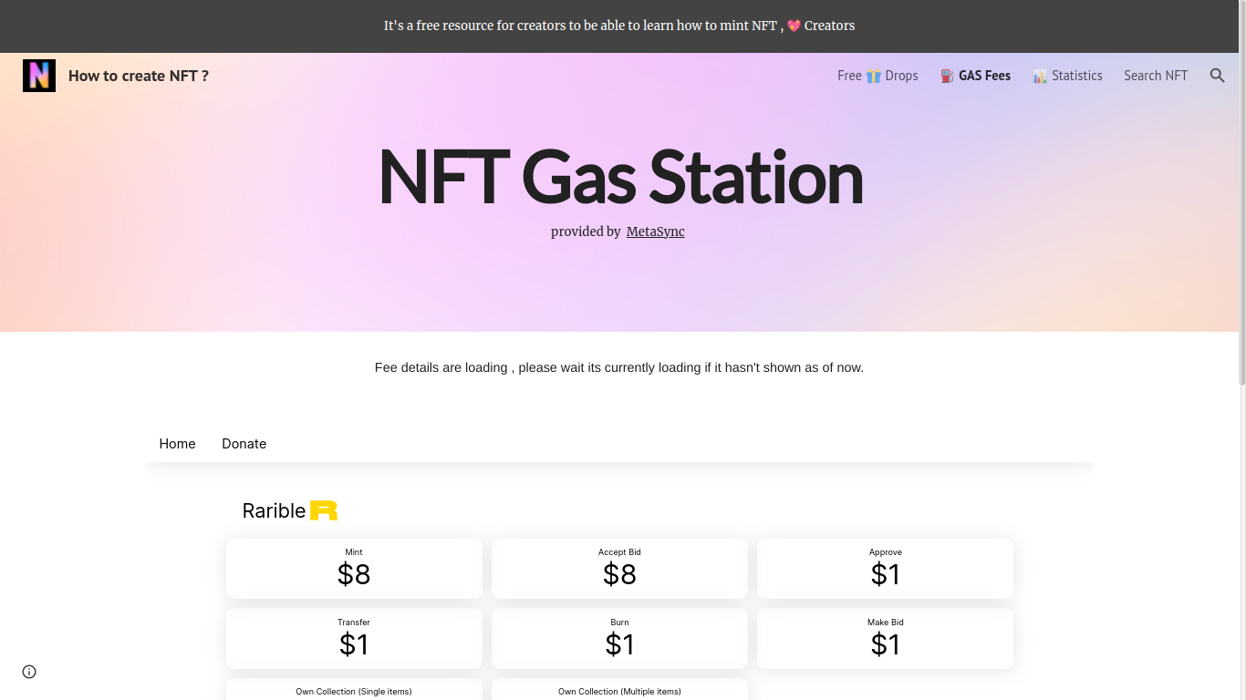Click the fuel pump icon beside GAS Fees
The width and height of the screenshot is (1246, 700).
coord(946,76)
